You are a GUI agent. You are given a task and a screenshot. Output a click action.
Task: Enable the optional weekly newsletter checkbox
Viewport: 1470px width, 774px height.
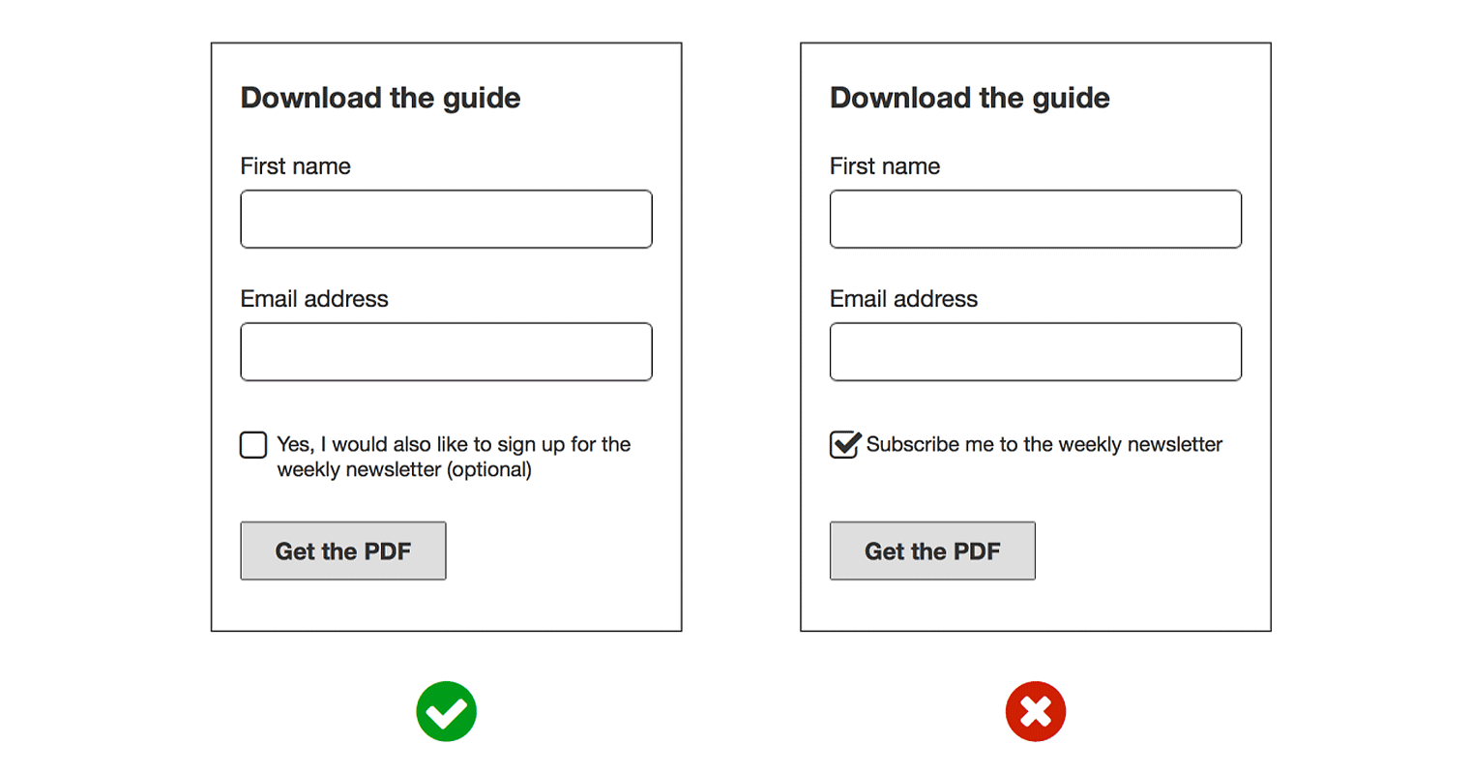pos(253,445)
